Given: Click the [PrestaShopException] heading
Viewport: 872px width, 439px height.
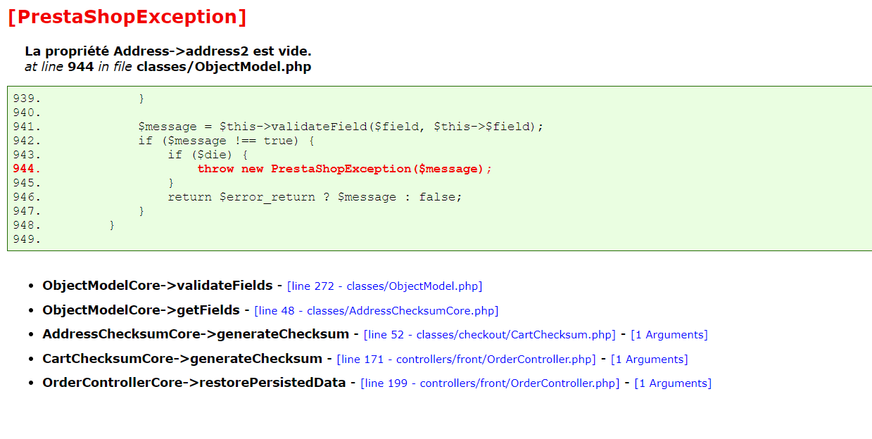Looking at the screenshot, I should pyautogui.click(x=127, y=17).
